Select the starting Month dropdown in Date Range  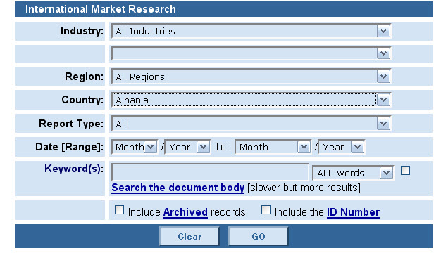135,147
